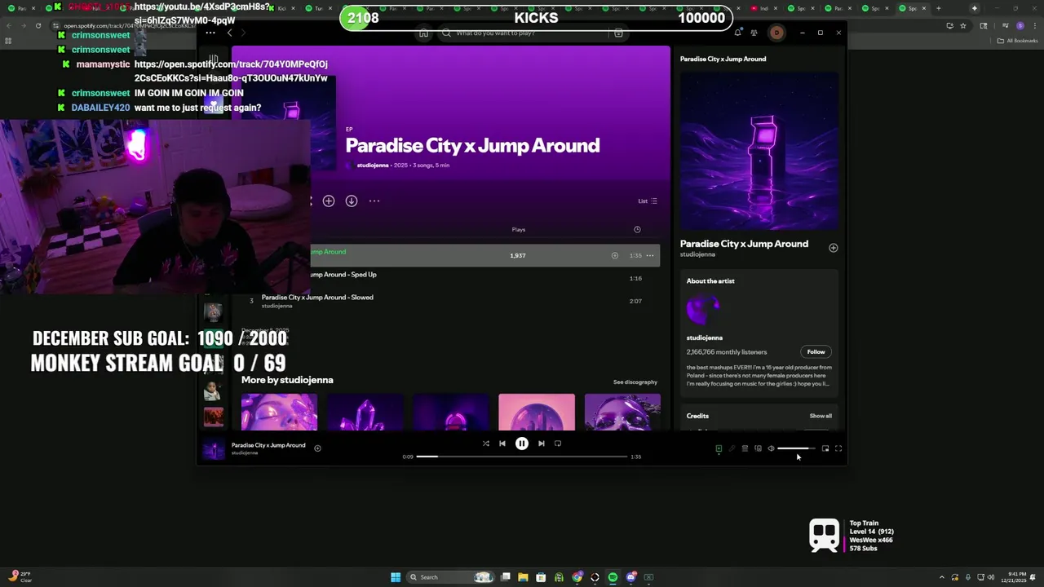The image size is (1044, 587).
Task: Open File Explorer from taskbar
Action: tap(523, 577)
